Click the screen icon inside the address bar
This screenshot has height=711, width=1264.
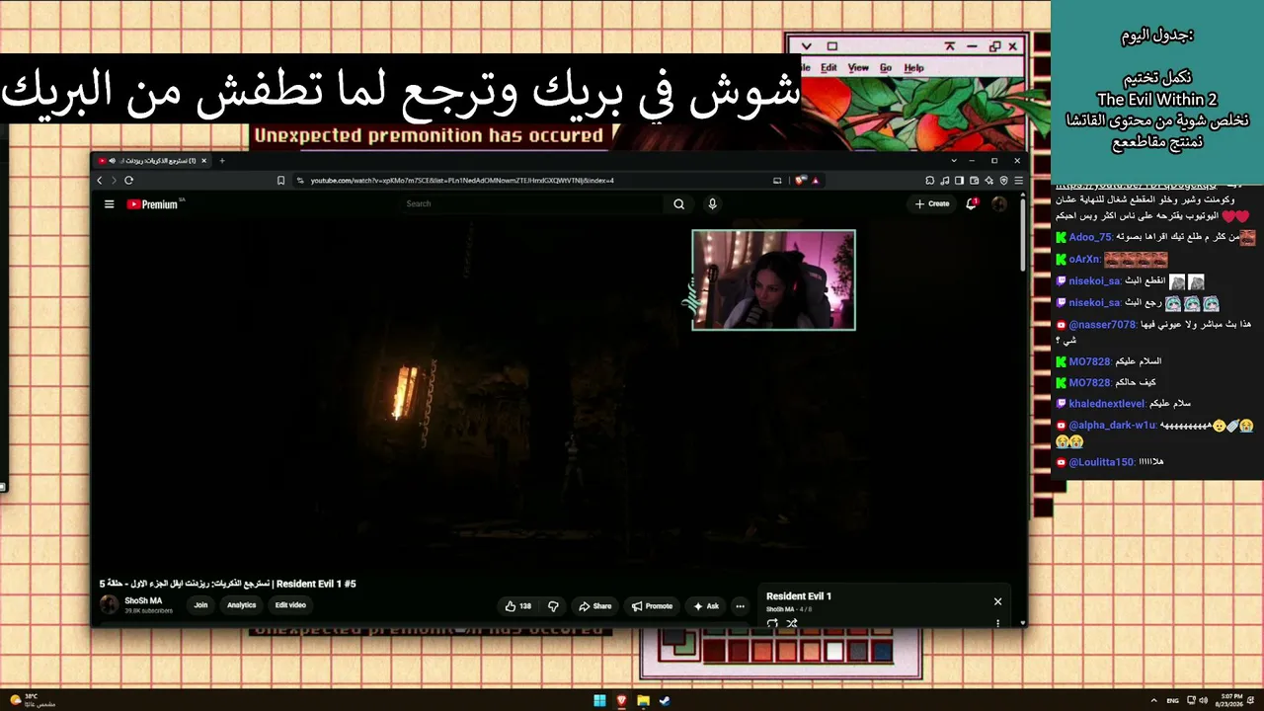(x=777, y=181)
